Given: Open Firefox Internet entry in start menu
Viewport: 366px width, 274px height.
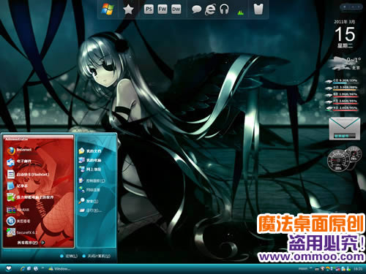Looking at the screenshot, I should pyautogui.click(x=20, y=151).
